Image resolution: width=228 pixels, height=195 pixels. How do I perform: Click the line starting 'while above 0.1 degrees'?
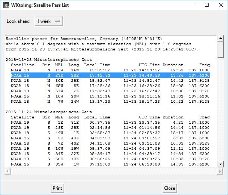point(98,44)
